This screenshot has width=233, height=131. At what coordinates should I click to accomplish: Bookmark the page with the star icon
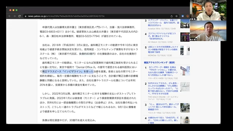(x=177, y=16)
